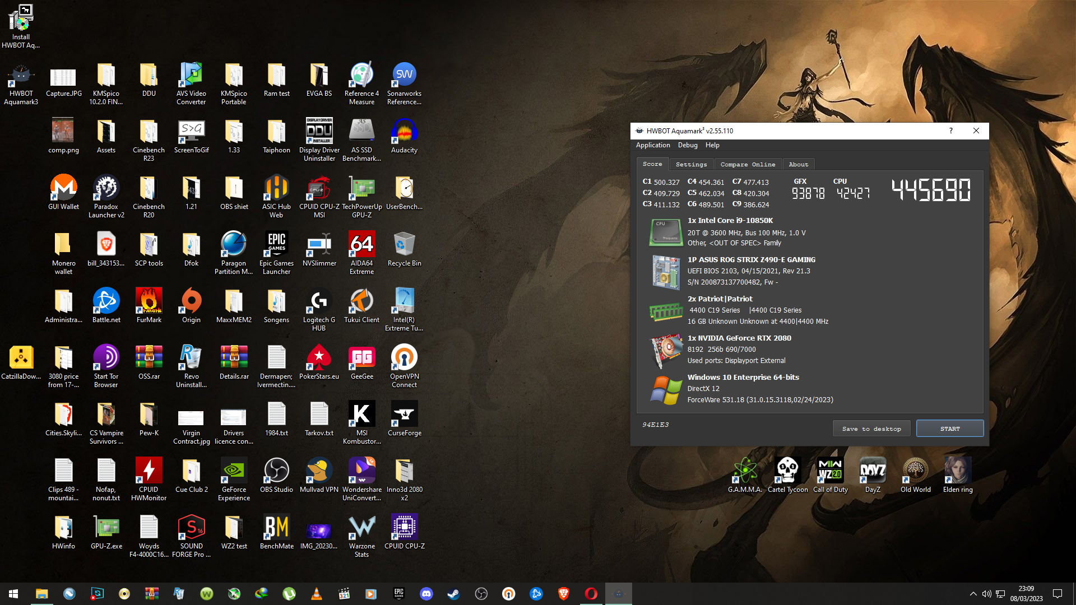Select the CPUID HWMonitor icon
The image size is (1076, 605).
point(149,480)
